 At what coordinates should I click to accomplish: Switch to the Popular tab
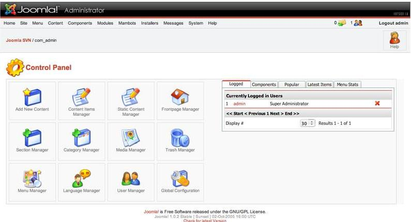[292, 84]
